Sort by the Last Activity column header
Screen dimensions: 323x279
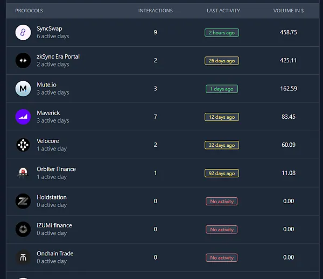pyautogui.click(x=223, y=11)
